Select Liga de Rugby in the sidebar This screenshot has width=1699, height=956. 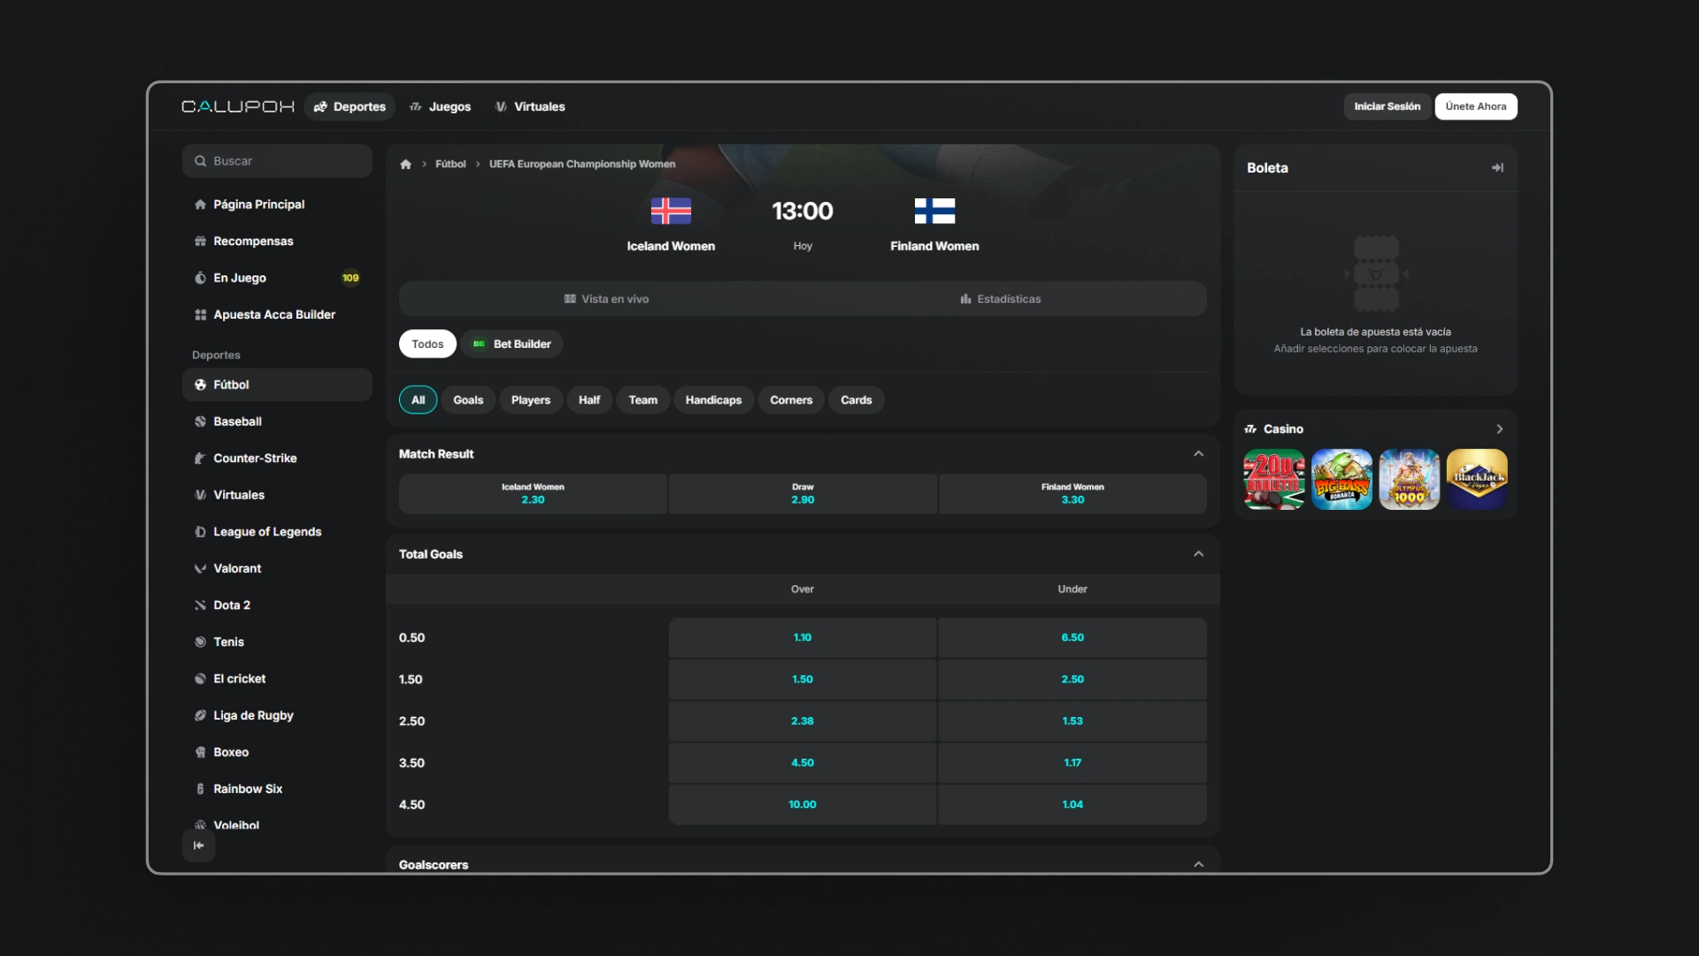click(277, 715)
